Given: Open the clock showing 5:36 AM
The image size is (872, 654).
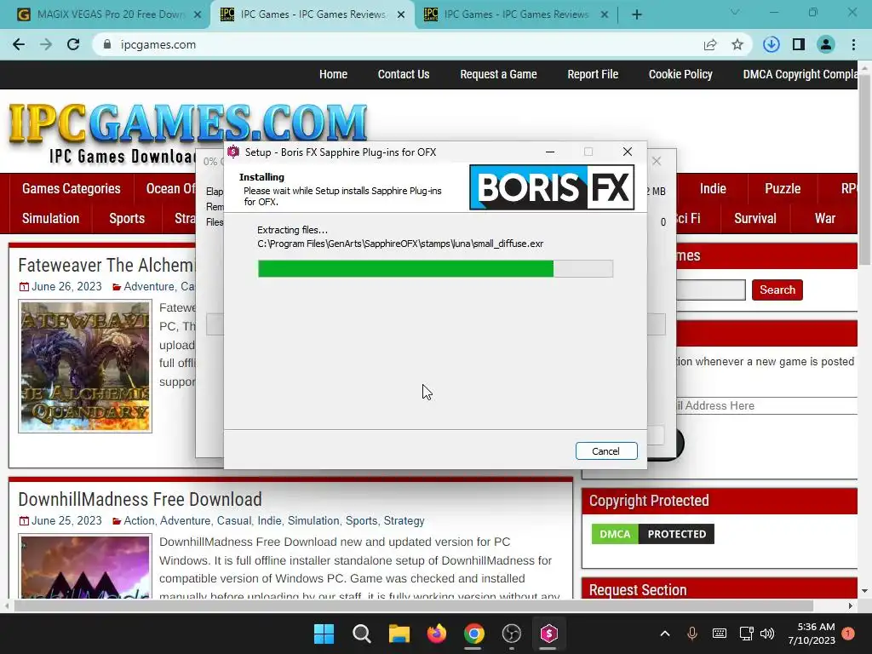Looking at the screenshot, I should point(812,634).
